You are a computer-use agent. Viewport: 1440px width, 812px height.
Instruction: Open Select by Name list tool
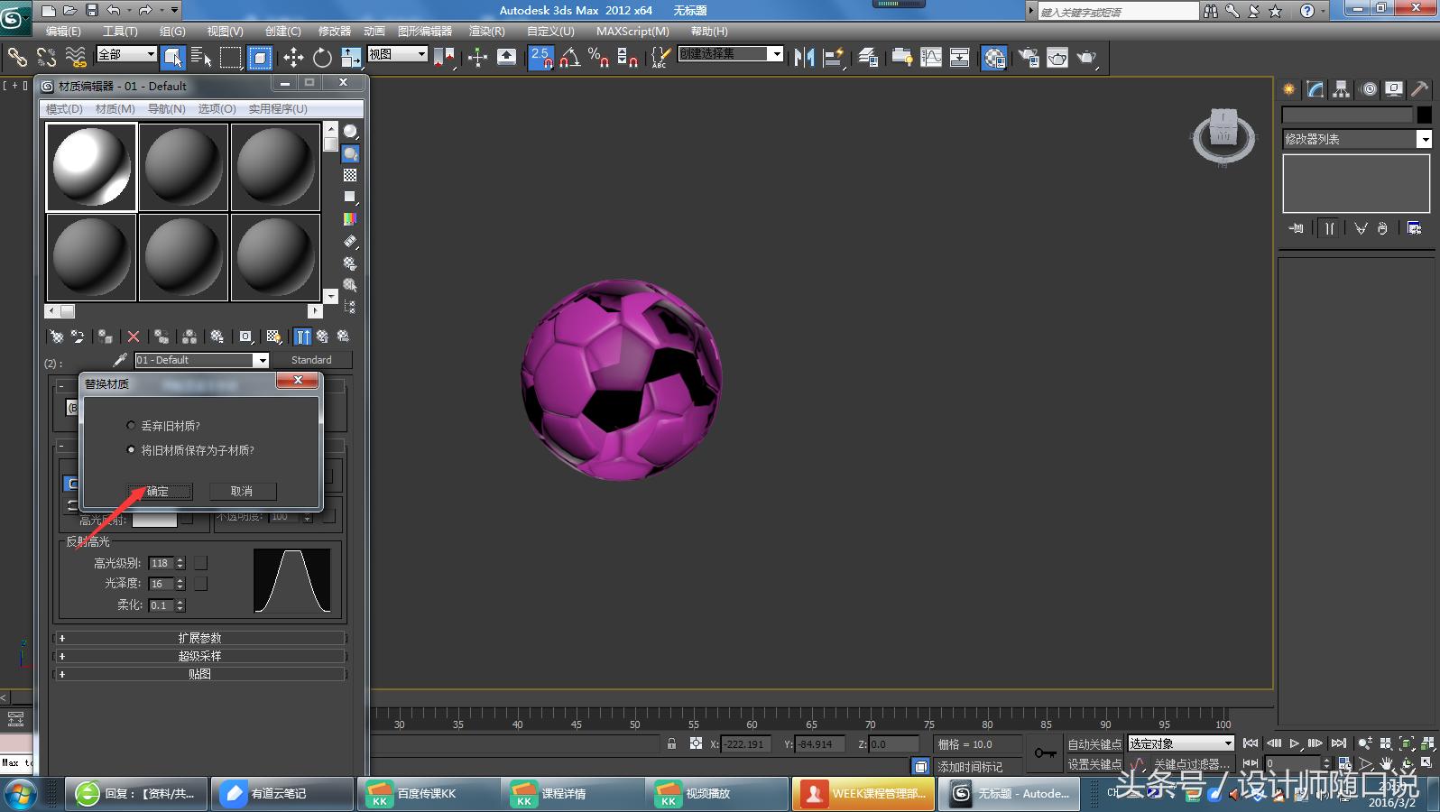201,58
